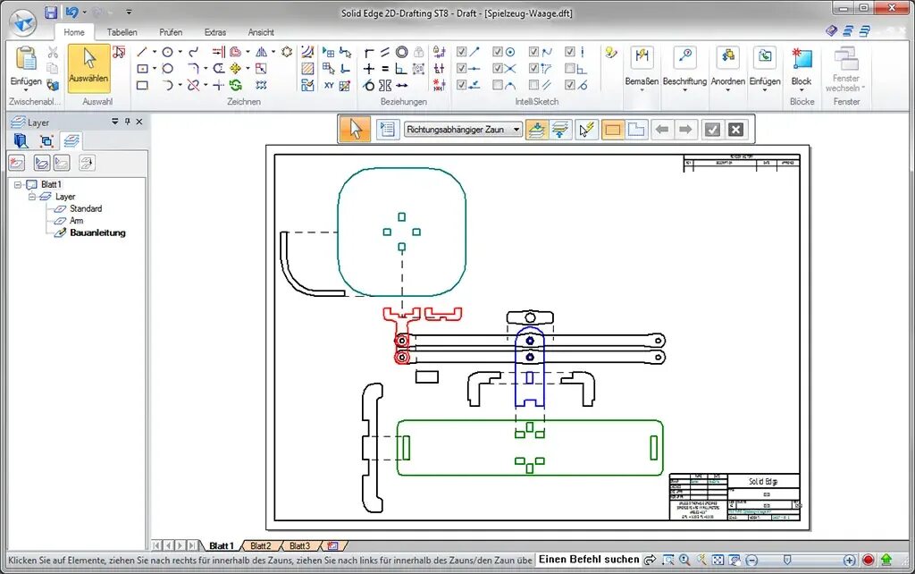Viewport: 915px width, 574px height.
Task: Apply the Tangent relationship constraint
Action: [369, 85]
